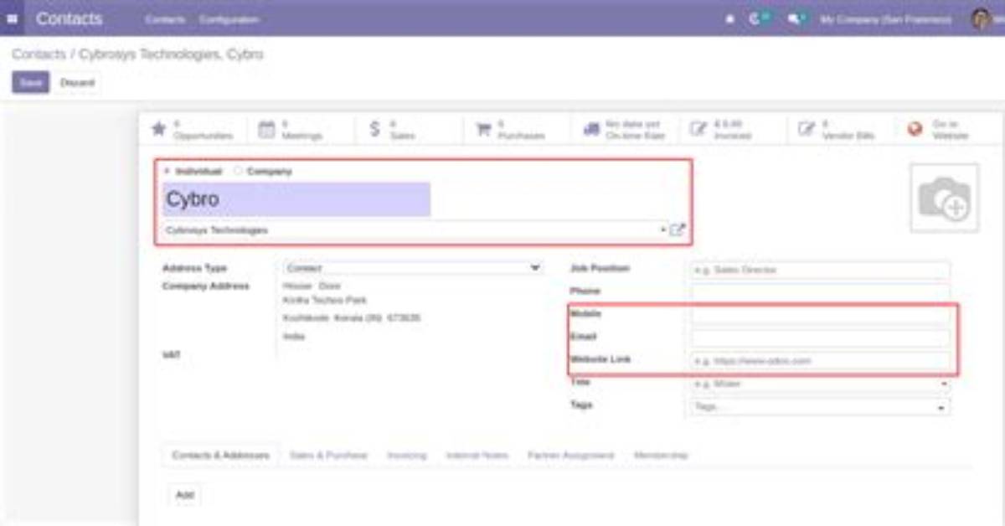
Task: Open the On-time Rate truck stat button
Action: coord(626,129)
